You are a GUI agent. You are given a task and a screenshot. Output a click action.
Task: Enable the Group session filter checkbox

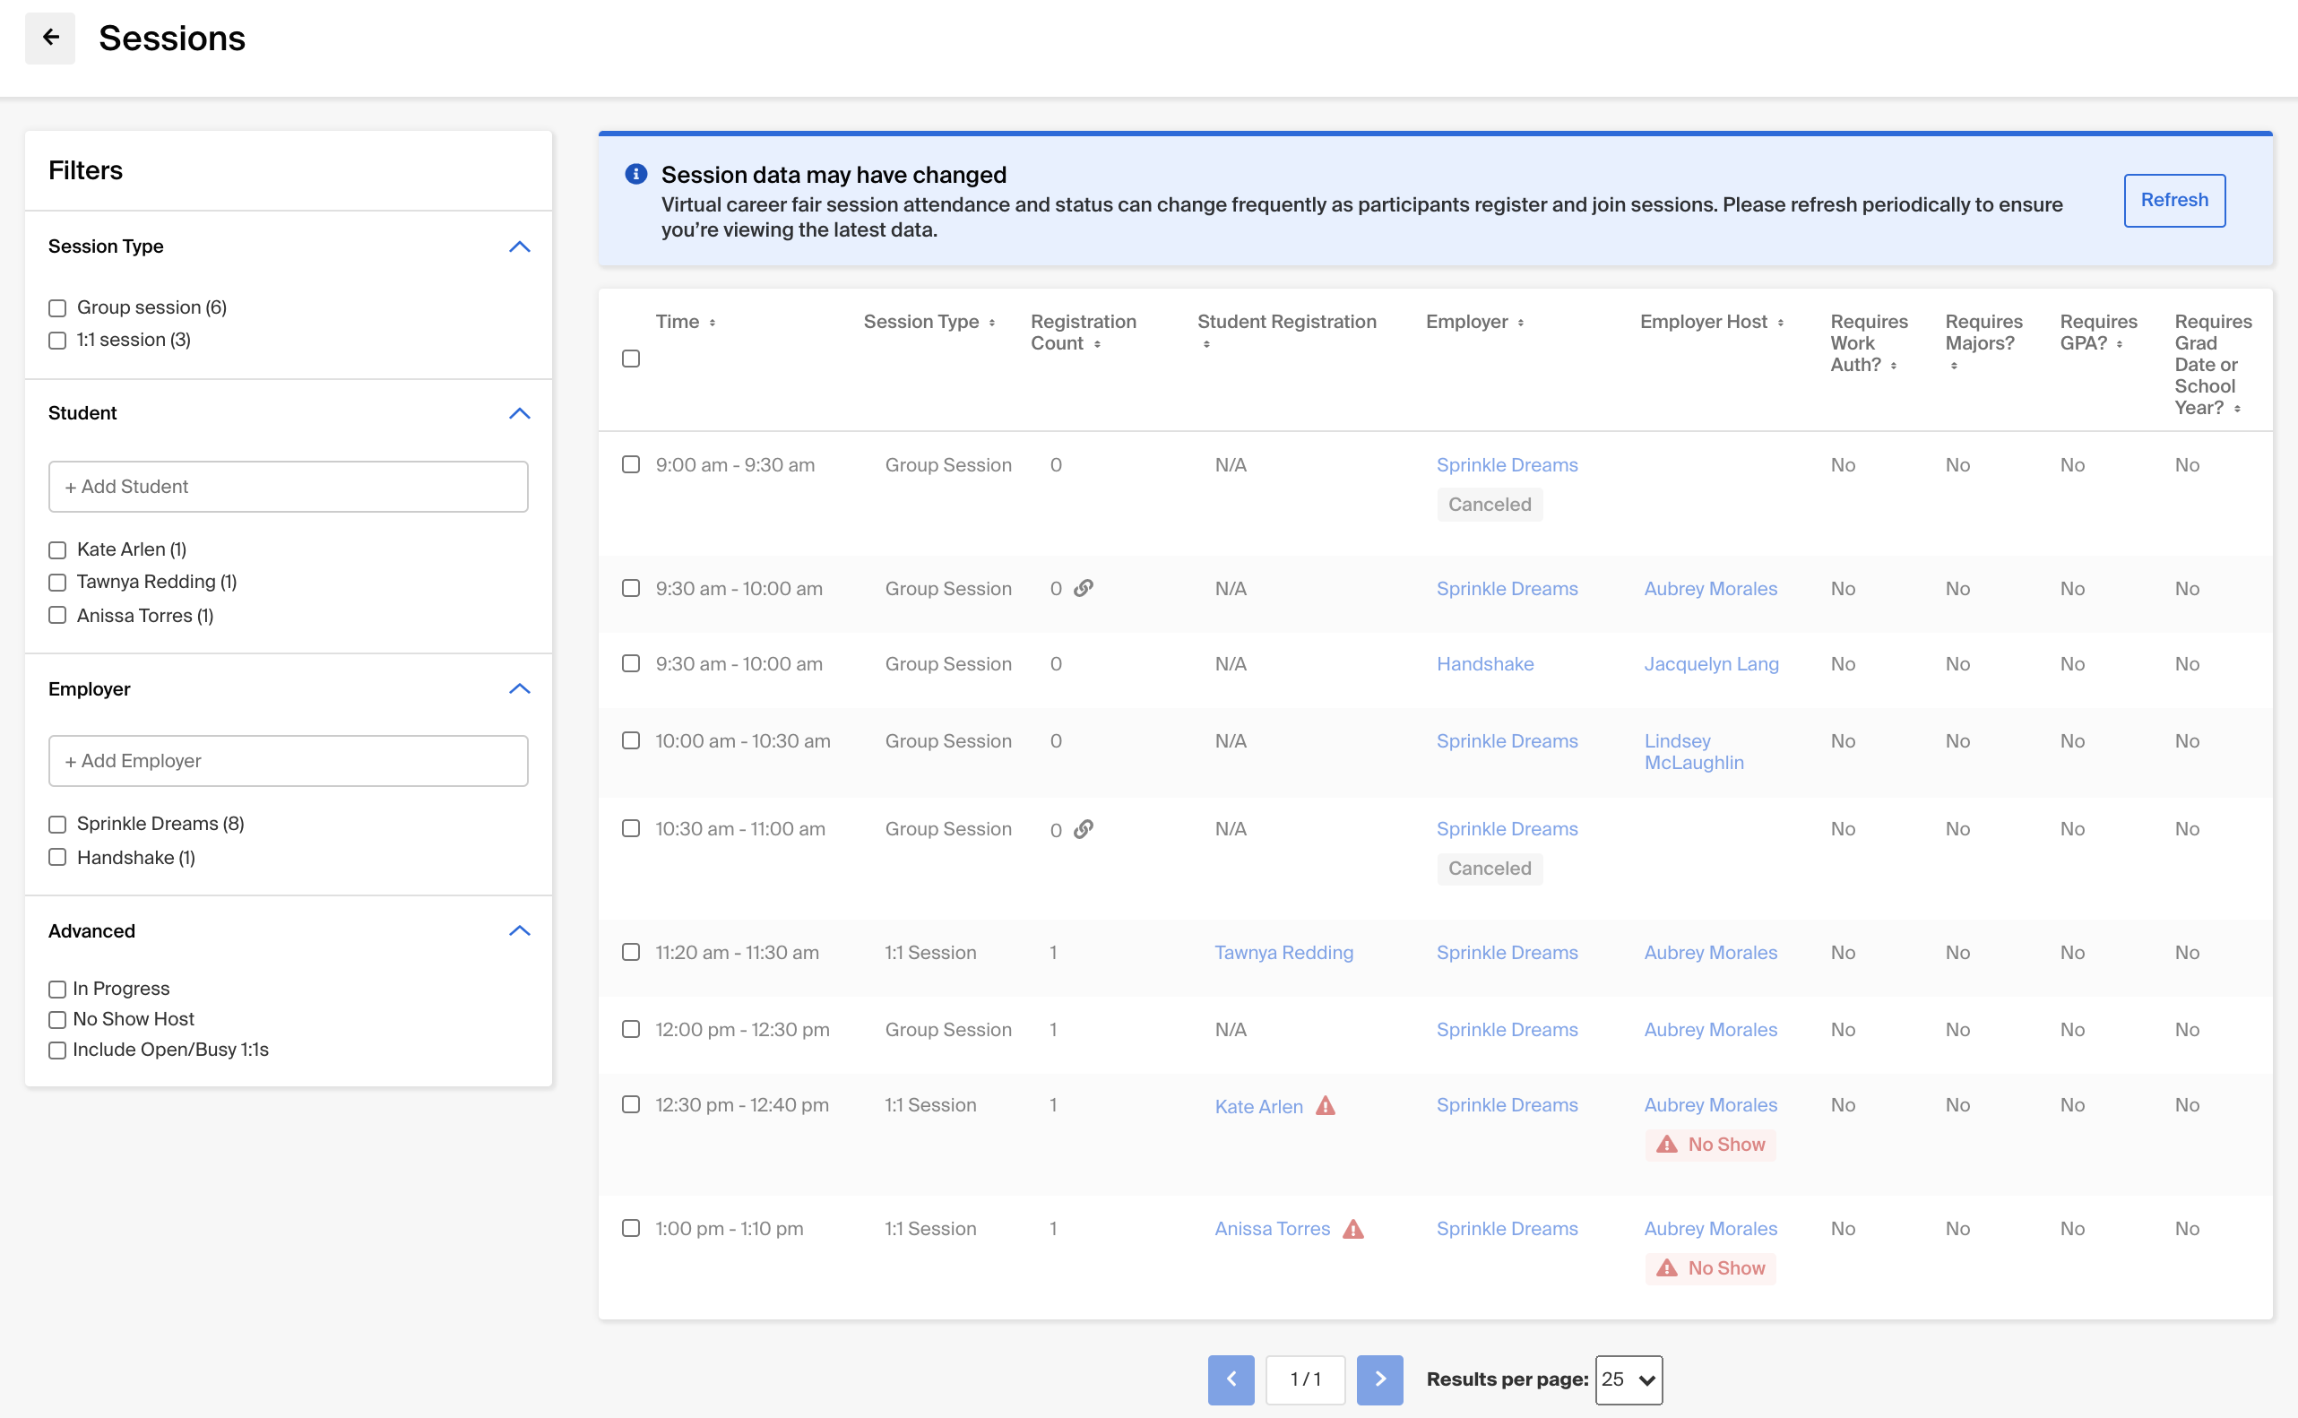[57, 307]
